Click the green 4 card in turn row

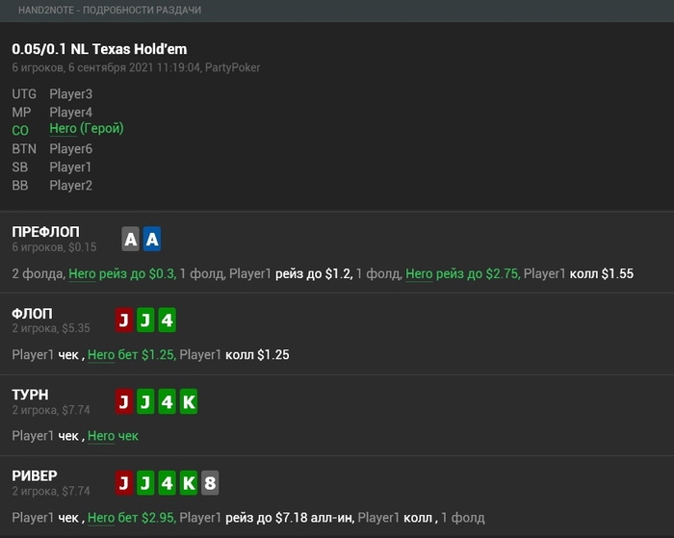pyautogui.click(x=167, y=402)
